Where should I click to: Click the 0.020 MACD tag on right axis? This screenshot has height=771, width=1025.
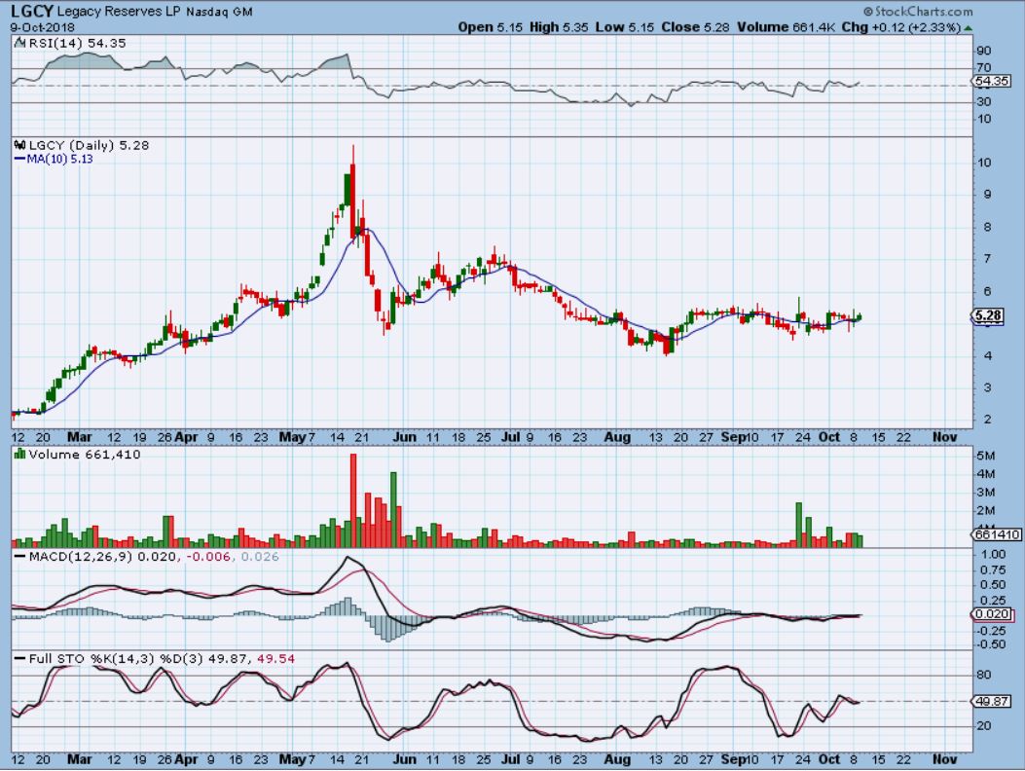pos(993,614)
